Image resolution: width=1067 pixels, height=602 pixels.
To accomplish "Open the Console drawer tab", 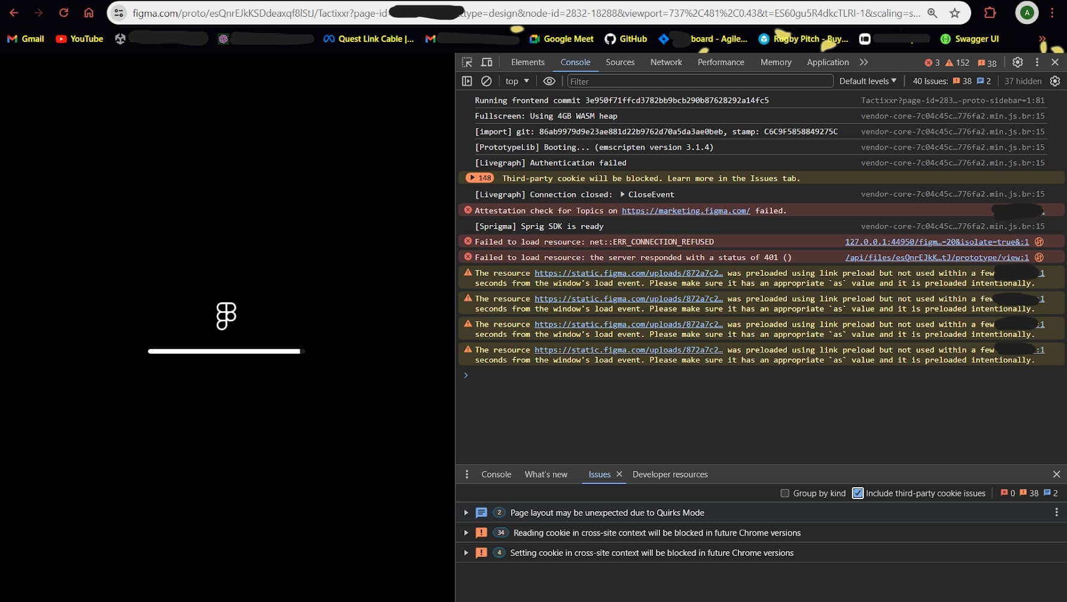I will point(496,475).
